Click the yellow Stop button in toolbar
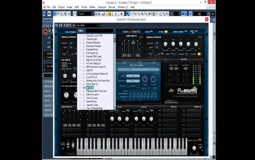The width and height of the screenshot is (255, 160). coord(110,14)
